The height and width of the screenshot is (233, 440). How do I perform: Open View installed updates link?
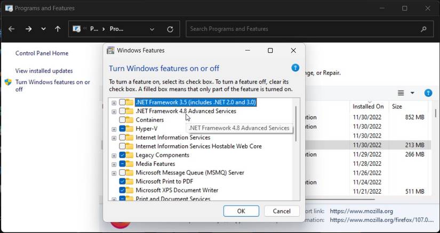click(44, 71)
